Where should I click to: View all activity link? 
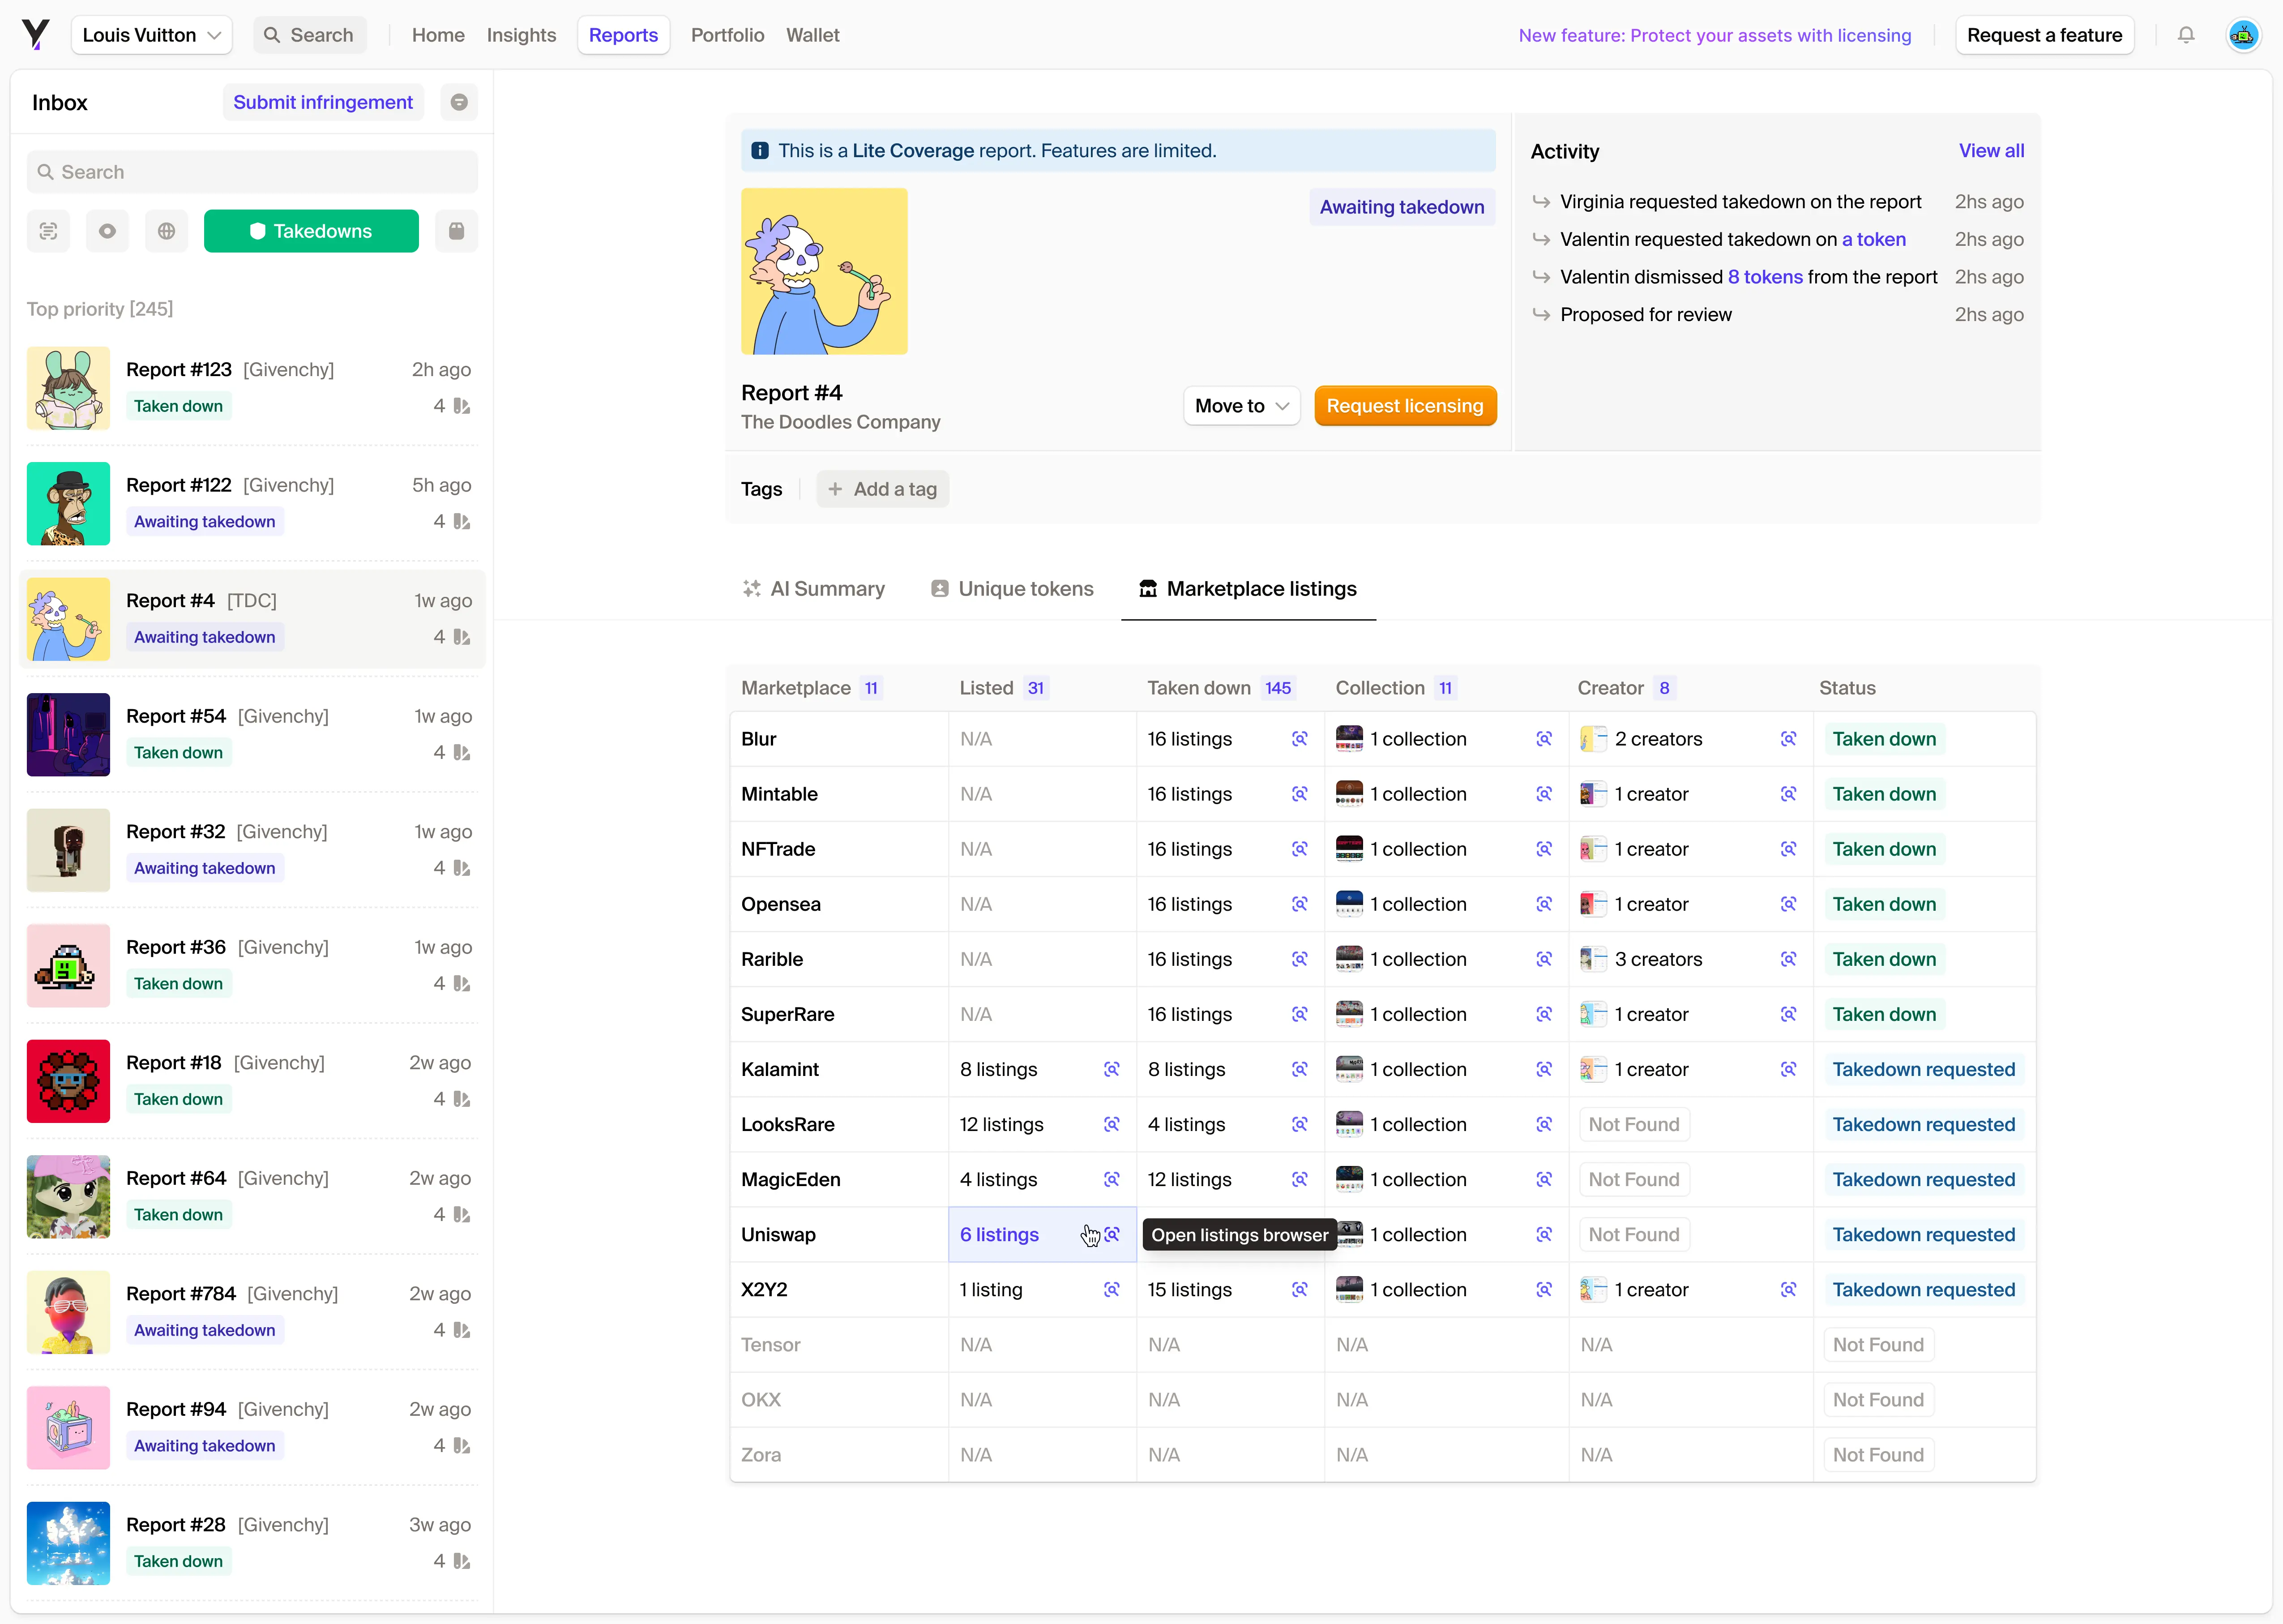point(1991,151)
